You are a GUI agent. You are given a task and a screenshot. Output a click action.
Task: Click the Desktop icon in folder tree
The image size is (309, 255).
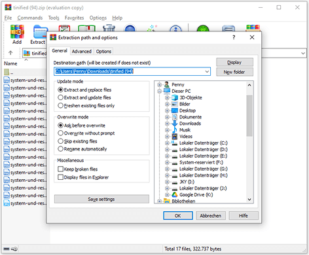coord(175,110)
